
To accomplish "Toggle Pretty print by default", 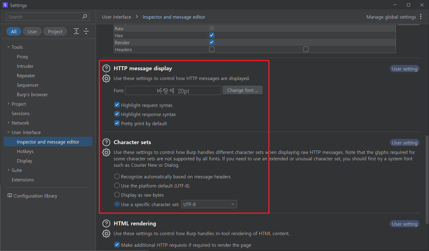I will click(117, 123).
